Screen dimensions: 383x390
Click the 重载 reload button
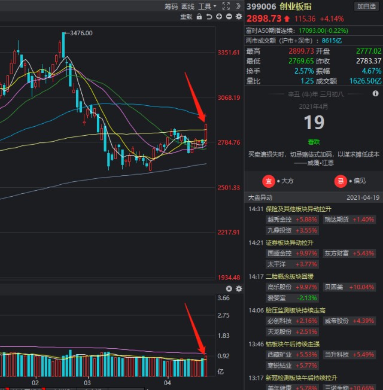click(x=186, y=17)
